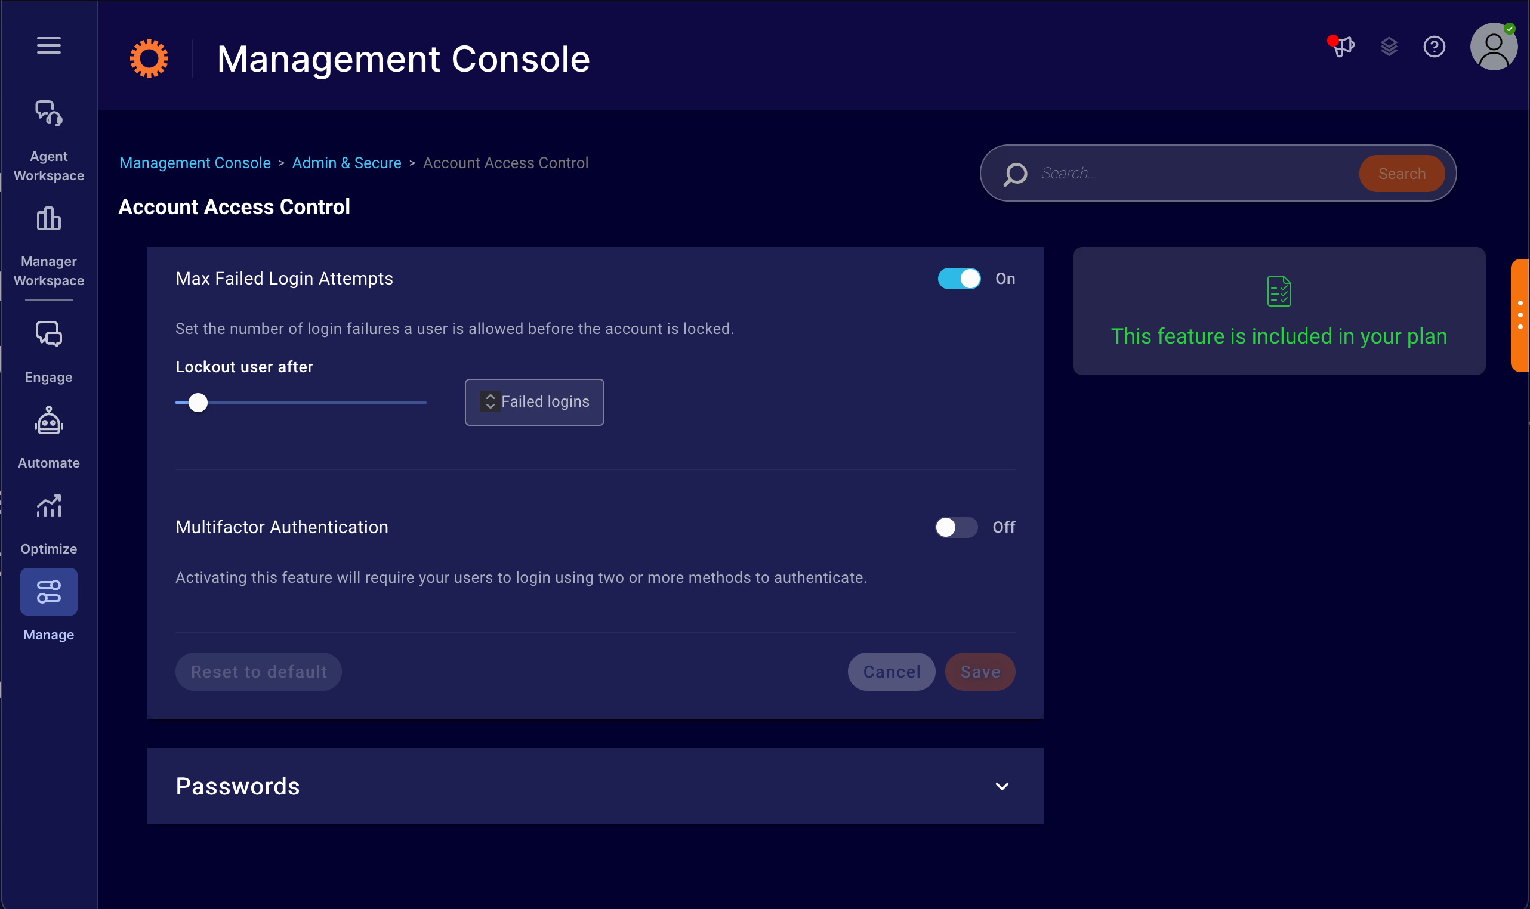This screenshot has width=1530, height=909.
Task: Click the Failed logins stepper arrows
Action: point(490,401)
